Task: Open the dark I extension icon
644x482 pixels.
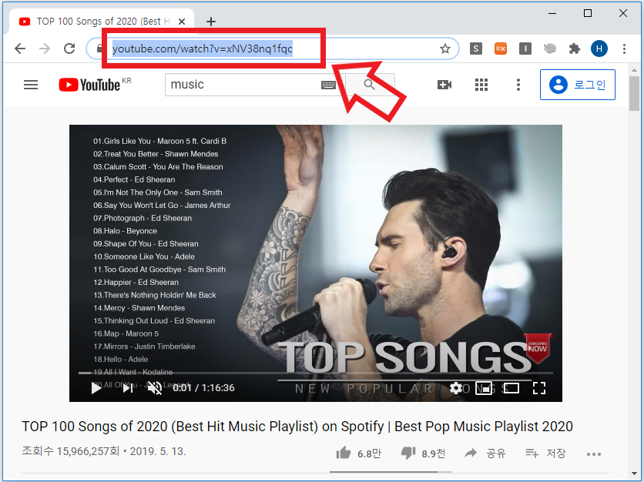Action: (525, 49)
